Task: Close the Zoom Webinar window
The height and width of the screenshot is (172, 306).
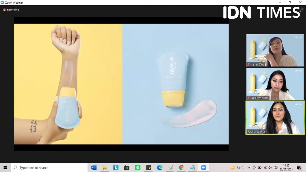Action: (x=300, y=2)
